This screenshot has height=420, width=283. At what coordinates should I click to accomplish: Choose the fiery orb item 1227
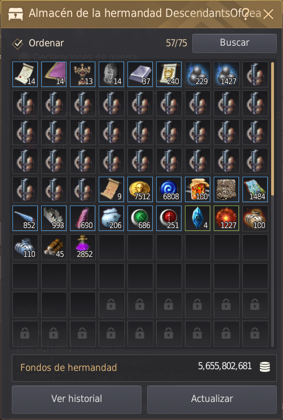click(226, 218)
